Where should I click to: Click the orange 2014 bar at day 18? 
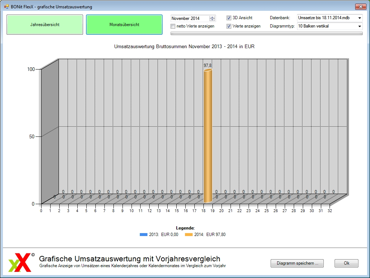208,136
